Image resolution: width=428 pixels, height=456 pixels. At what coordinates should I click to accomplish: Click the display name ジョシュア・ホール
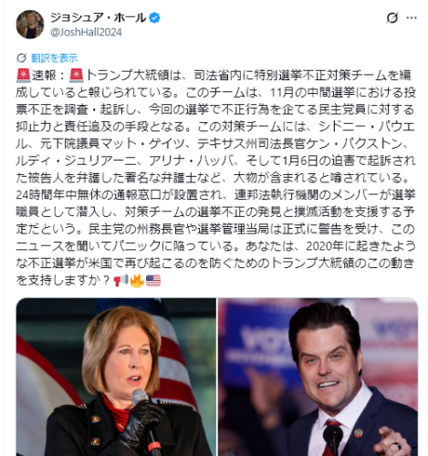98,17
